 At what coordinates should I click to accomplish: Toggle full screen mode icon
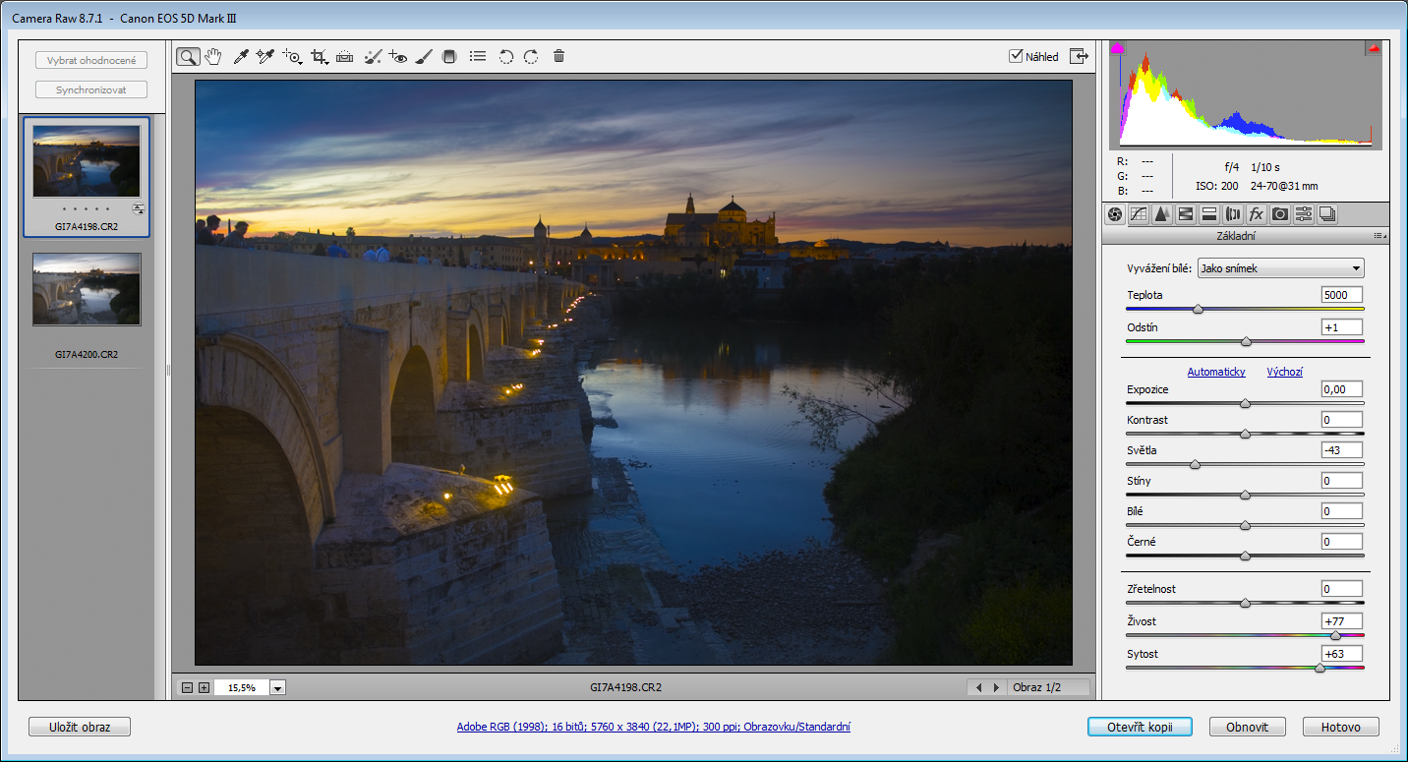(x=1080, y=56)
